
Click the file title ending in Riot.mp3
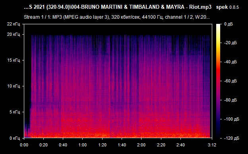[x=118, y=7]
